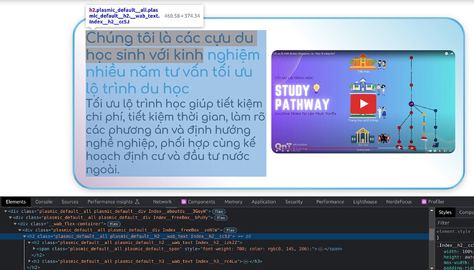Viewport: 474px width, 270px height.
Task: Click small play button in video control bar
Action: (x=277, y=151)
